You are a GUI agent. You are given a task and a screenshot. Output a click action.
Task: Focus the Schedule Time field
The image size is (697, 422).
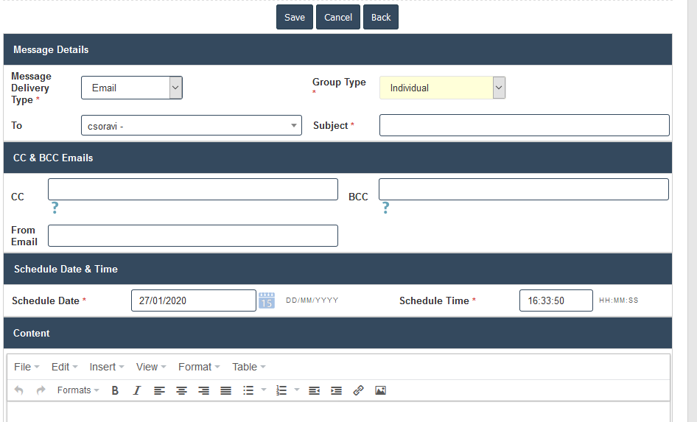click(556, 300)
